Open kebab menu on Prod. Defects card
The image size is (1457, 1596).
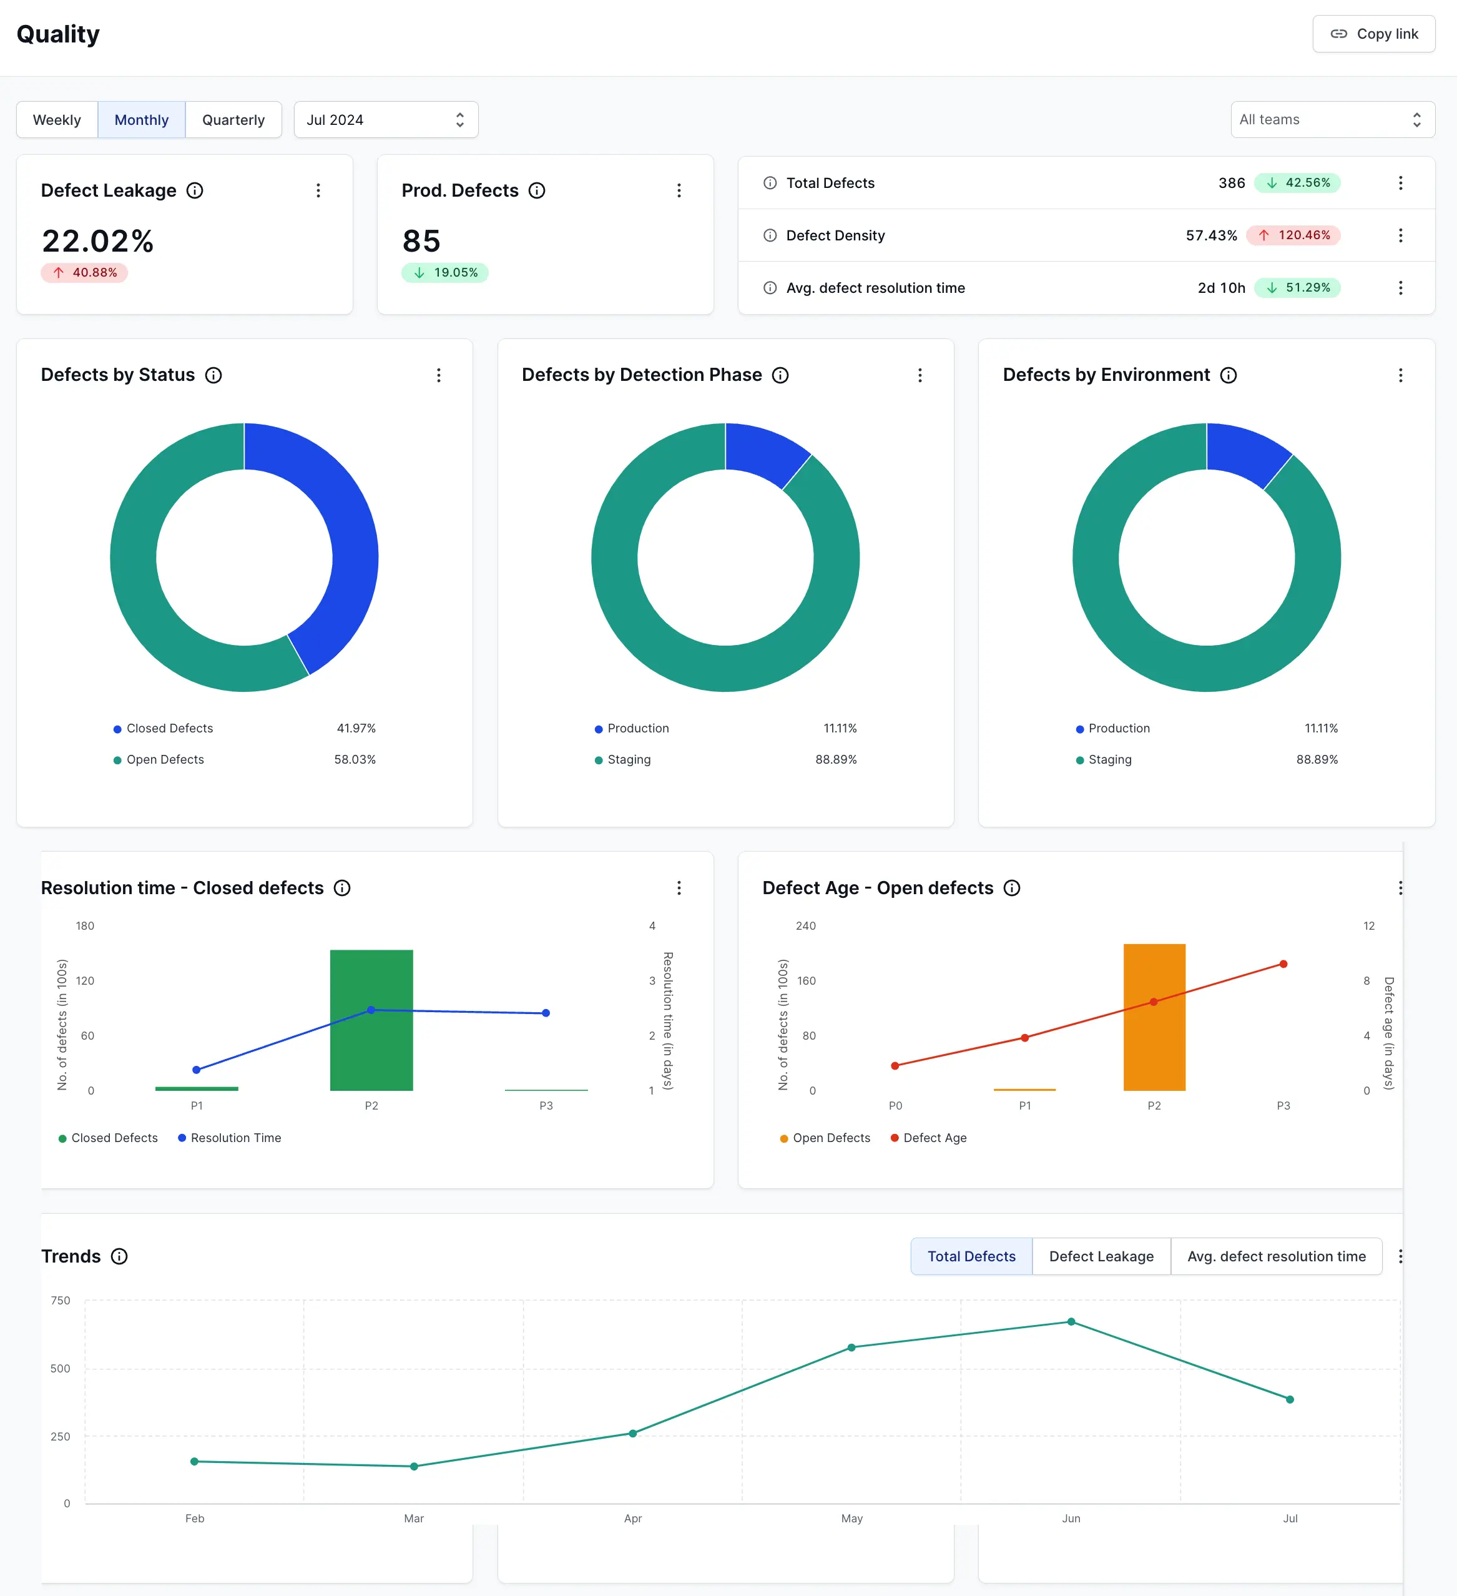coord(678,191)
